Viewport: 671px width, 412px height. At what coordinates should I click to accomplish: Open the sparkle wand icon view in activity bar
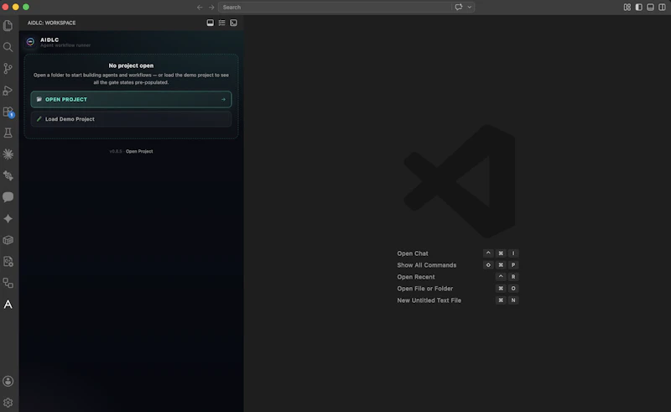coord(8,175)
